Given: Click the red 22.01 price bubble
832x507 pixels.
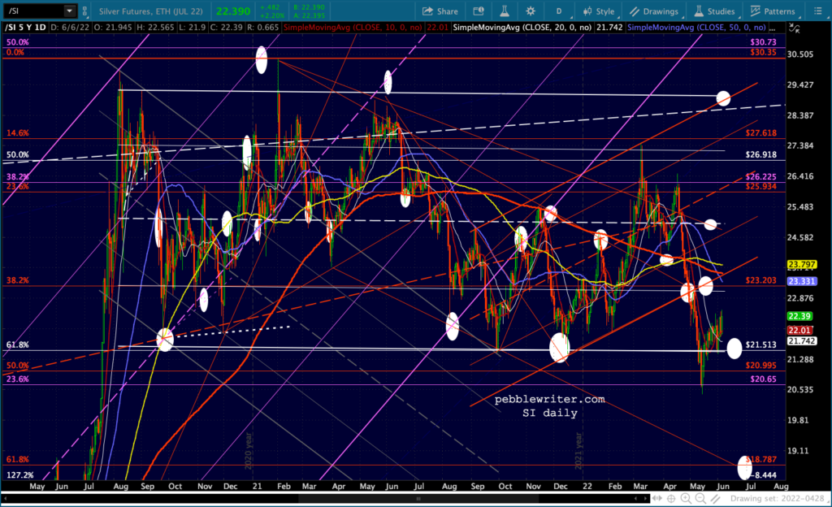Looking at the screenshot, I should pos(799,330).
